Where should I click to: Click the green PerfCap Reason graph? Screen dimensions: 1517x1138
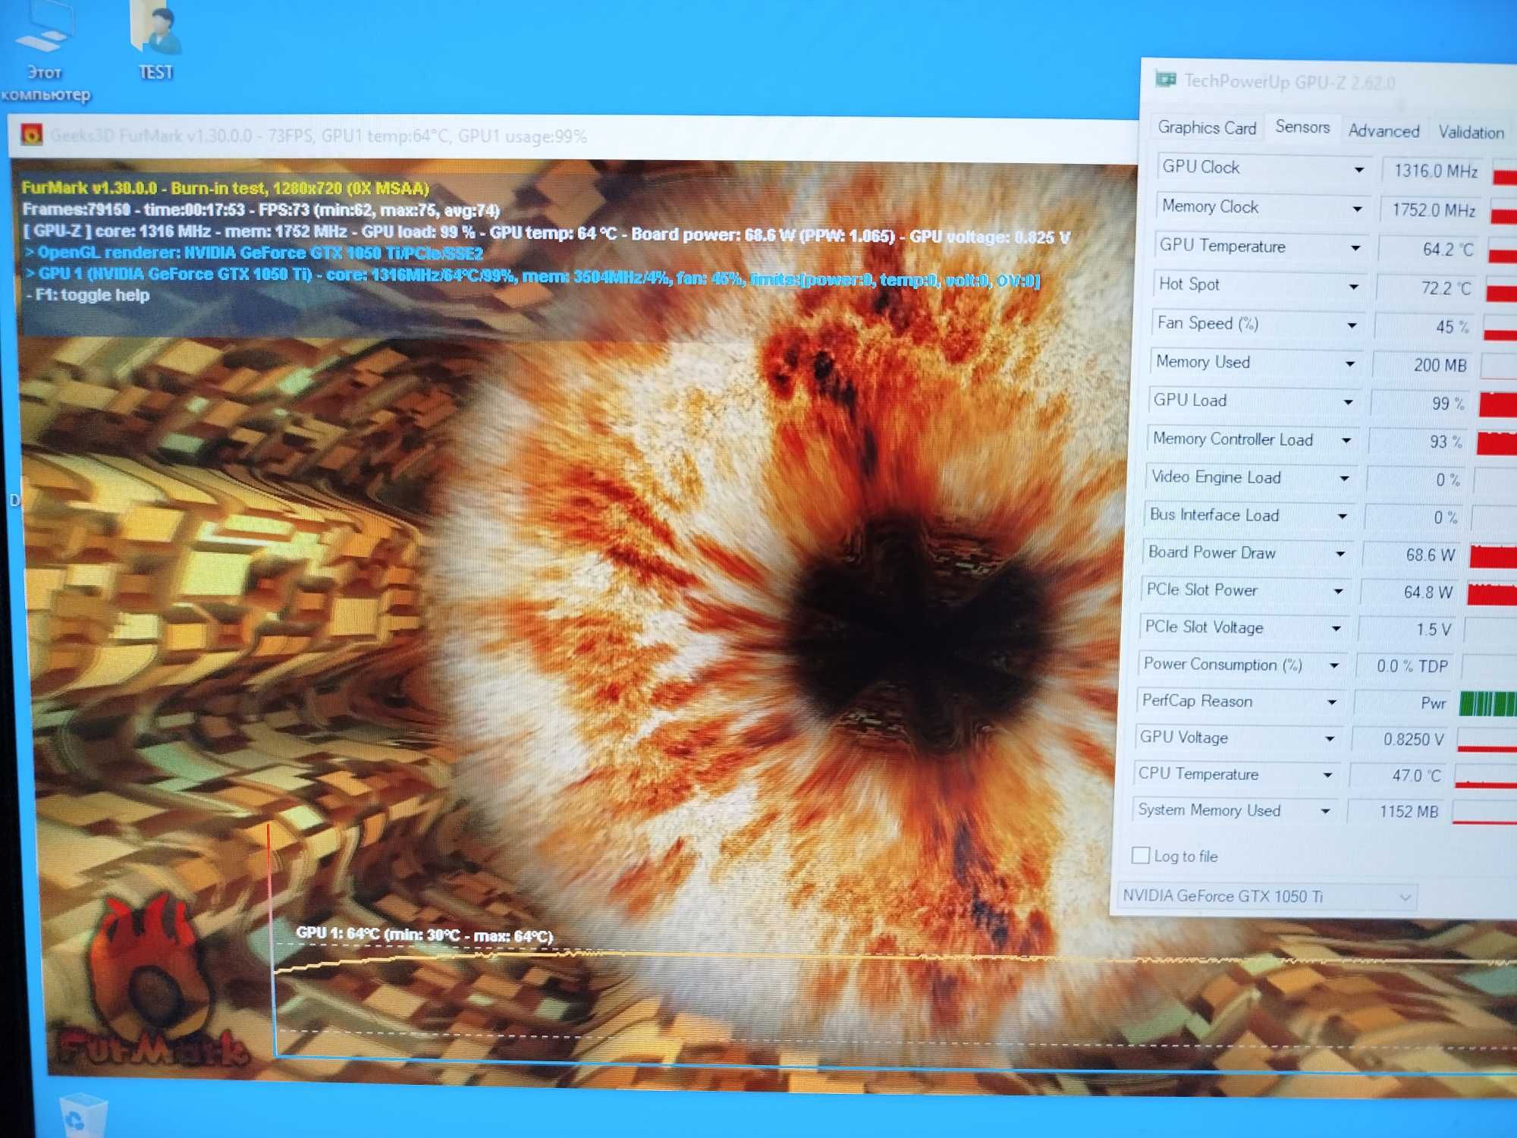(x=1487, y=704)
